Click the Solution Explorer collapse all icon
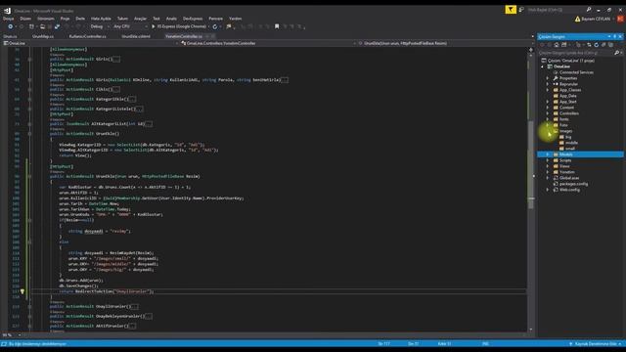Viewport: 626px width, 352px height. pyautogui.click(x=604, y=45)
